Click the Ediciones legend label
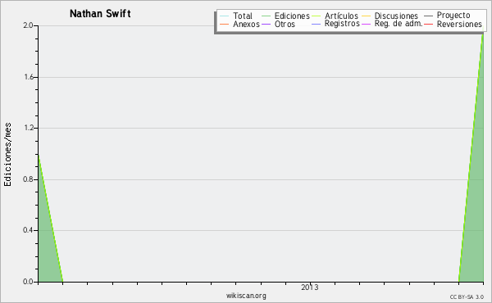 (292, 16)
